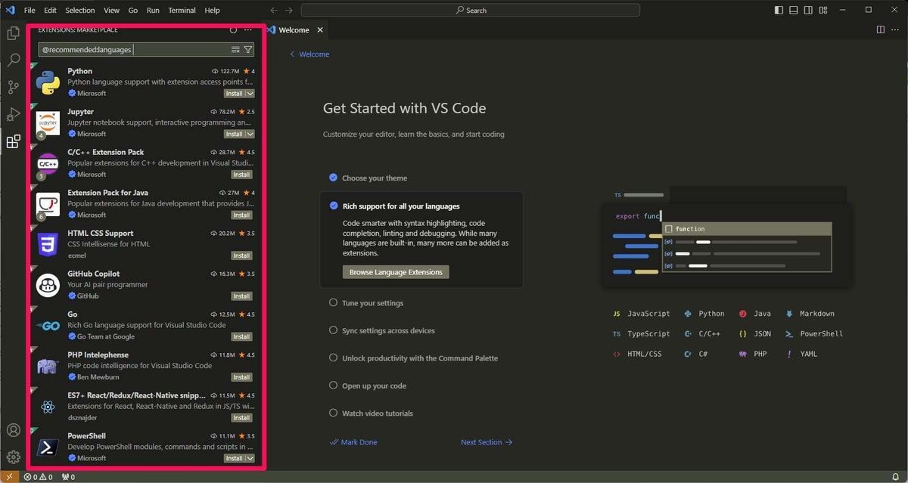
Task: Open the View menu
Action: 111,11
